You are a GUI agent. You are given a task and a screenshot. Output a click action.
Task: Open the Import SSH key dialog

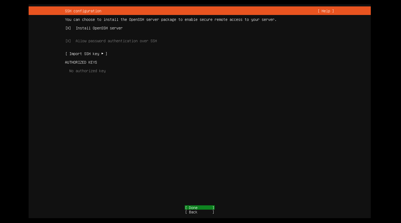click(x=86, y=54)
